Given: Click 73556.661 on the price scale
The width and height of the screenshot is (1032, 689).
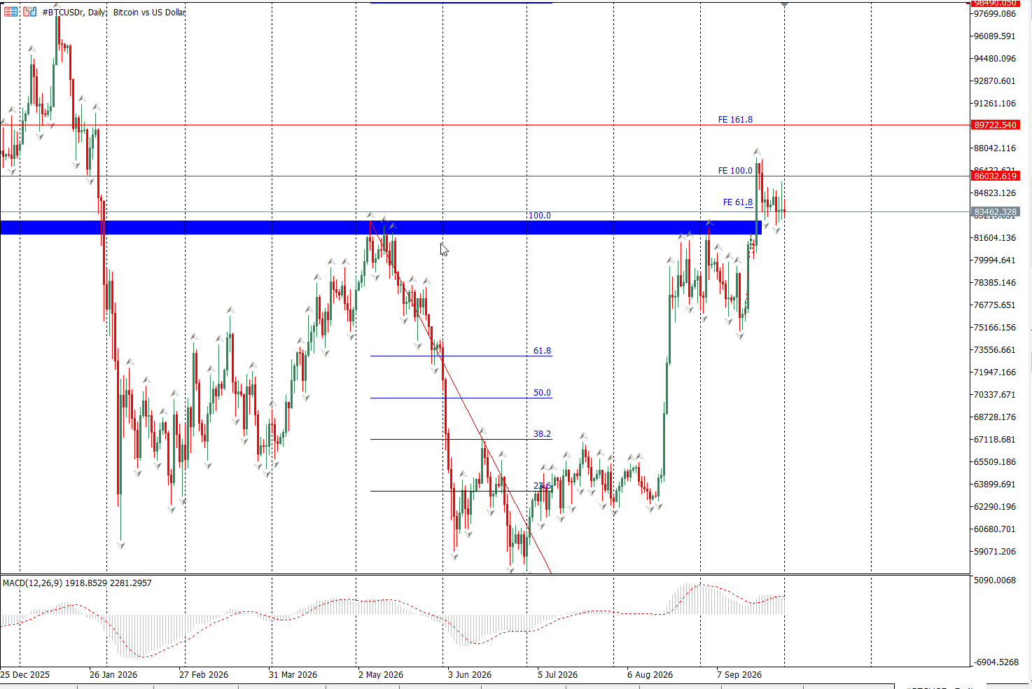Looking at the screenshot, I should (x=994, y=350).
